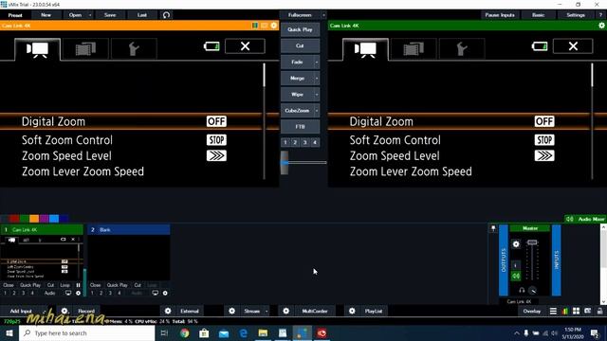Toggle overlay 2 on input 1 Cam Link 4K
Screen dimensions: 607x341
click(14, 293)
